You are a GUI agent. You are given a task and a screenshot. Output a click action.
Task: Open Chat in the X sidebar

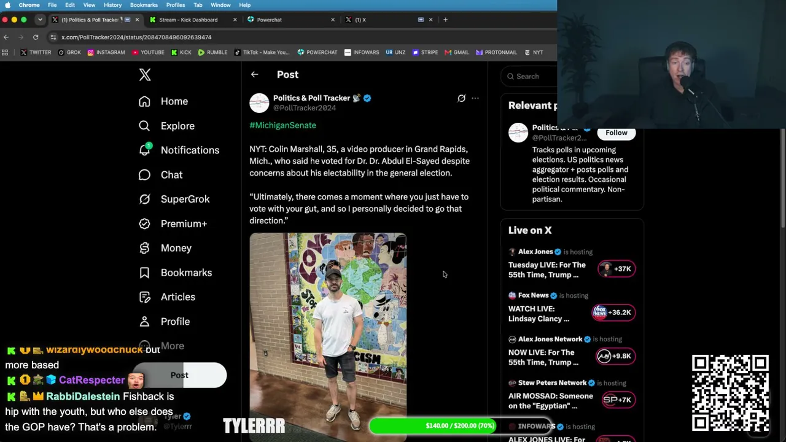click(x=160, y=175)
